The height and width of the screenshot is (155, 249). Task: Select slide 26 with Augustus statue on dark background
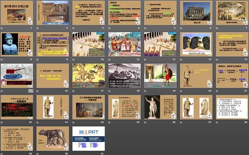click(x=160, y=107)
